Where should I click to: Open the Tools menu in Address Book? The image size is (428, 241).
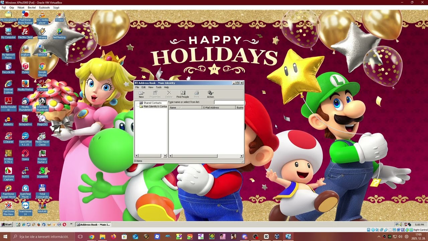[x=158, y=87]
